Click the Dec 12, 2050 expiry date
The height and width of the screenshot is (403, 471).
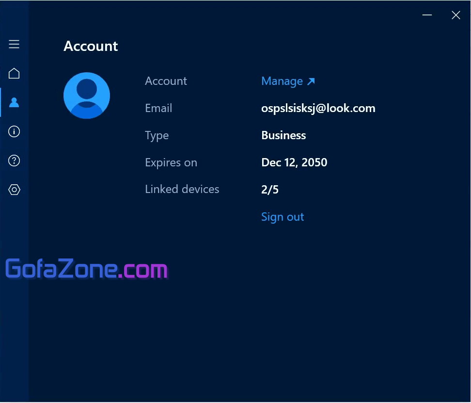click(x=294, y=162)
